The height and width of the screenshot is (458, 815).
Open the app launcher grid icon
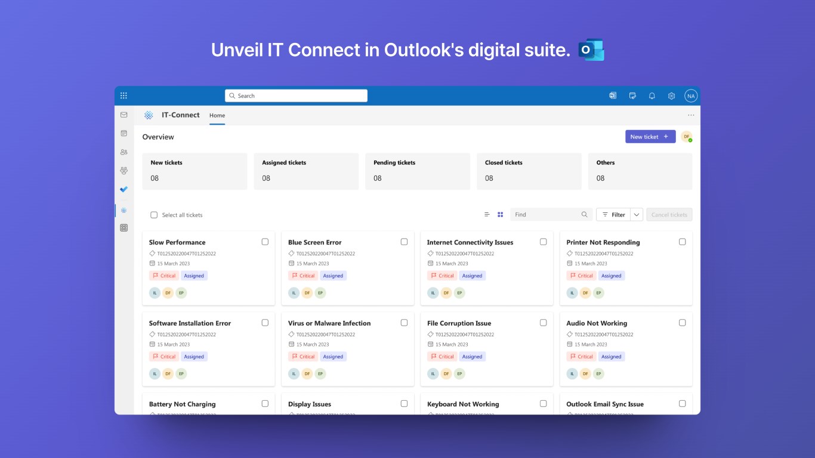(124, 95)
